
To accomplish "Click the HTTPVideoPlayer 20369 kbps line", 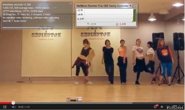I will click(23, 11).
